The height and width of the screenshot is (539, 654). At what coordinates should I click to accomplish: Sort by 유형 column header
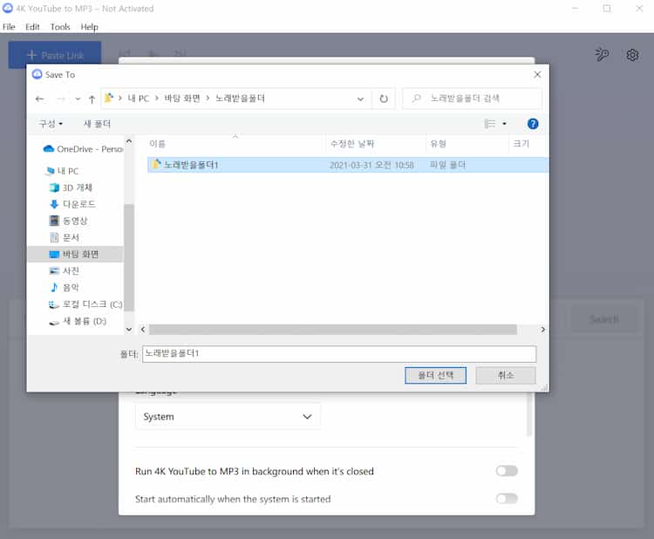(x=438, y=144)
